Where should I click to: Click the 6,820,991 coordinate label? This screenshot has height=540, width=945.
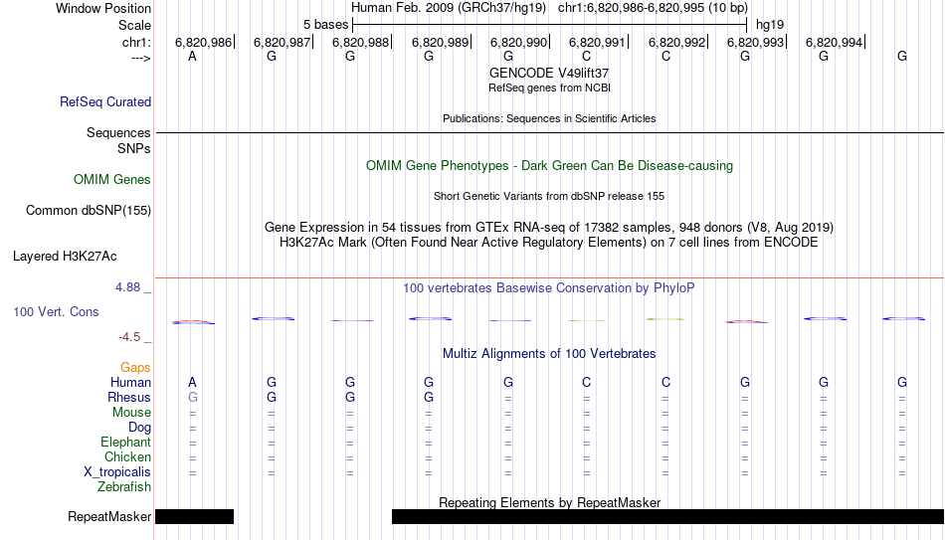597,42
